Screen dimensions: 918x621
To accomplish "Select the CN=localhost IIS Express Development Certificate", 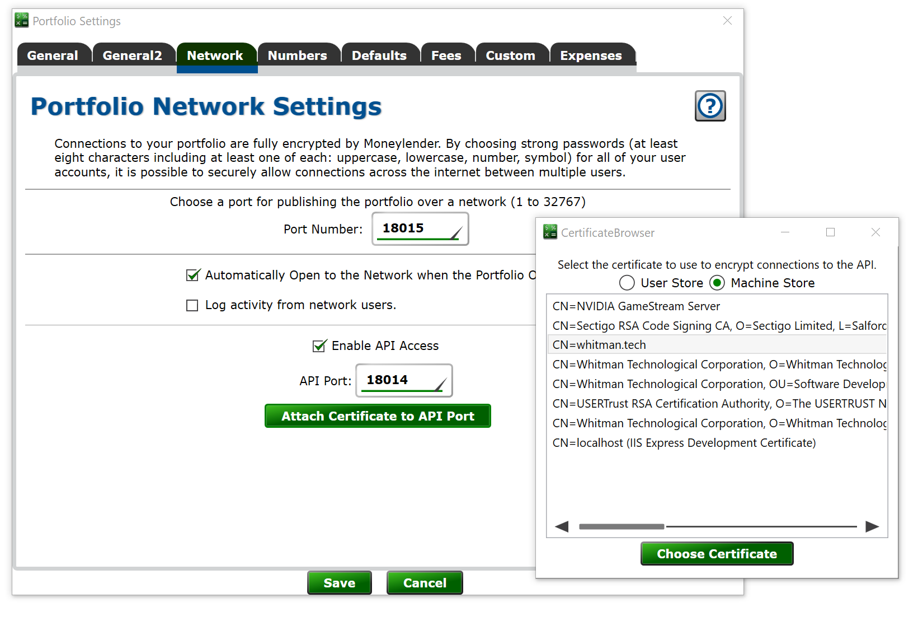I will (717, 443).
